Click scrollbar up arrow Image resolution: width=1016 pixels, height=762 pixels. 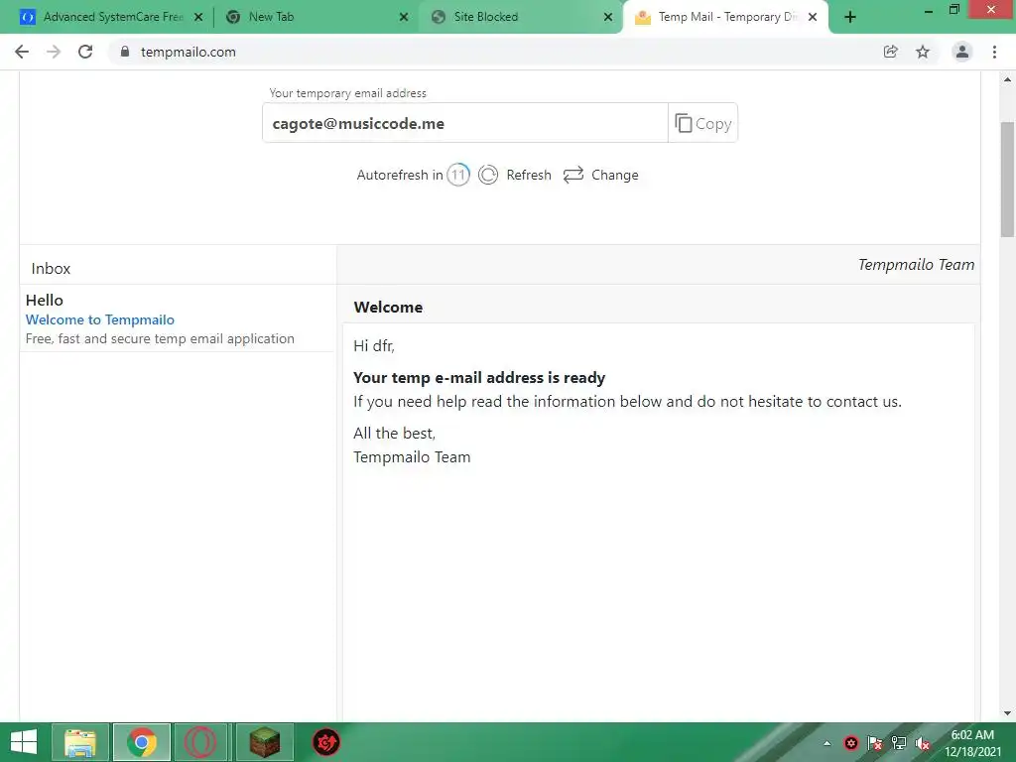click(x=1007, y=79)
